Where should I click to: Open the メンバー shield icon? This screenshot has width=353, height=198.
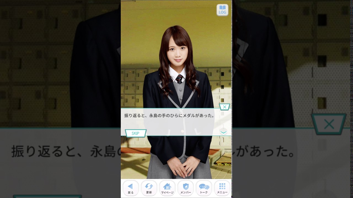pyautogui.click(x=186, y=188)
